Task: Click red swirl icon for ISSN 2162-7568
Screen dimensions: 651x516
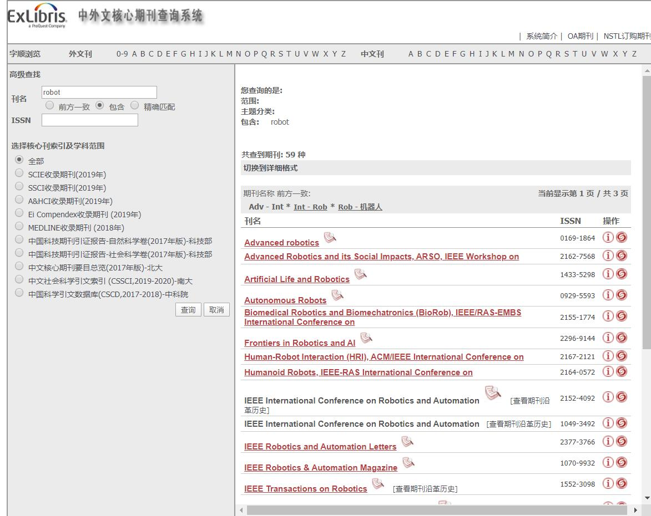Action: click(x=622, y=256)
